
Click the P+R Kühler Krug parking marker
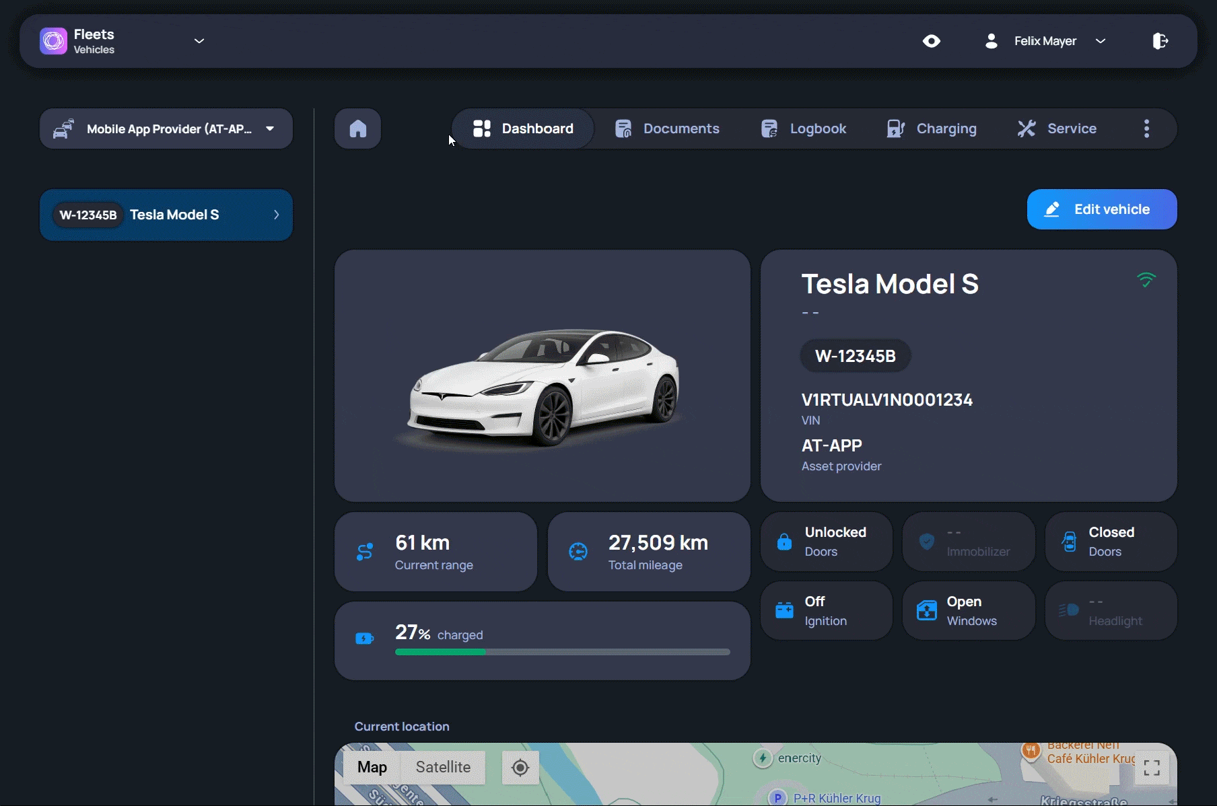pos(778,798)
